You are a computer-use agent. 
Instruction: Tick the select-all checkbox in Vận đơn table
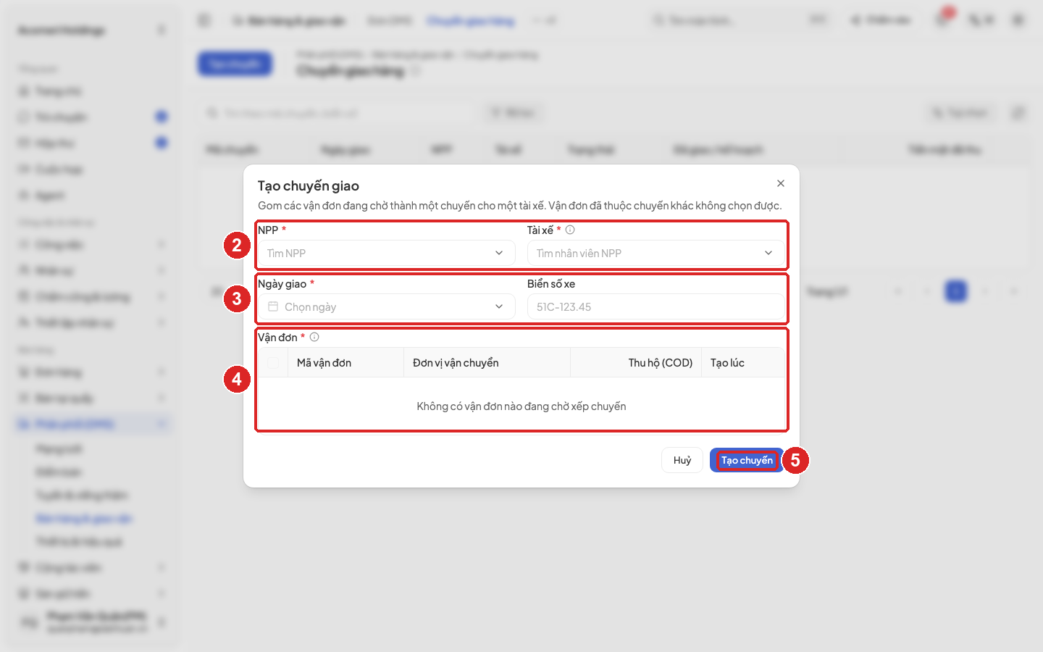(x=273, y=362)
